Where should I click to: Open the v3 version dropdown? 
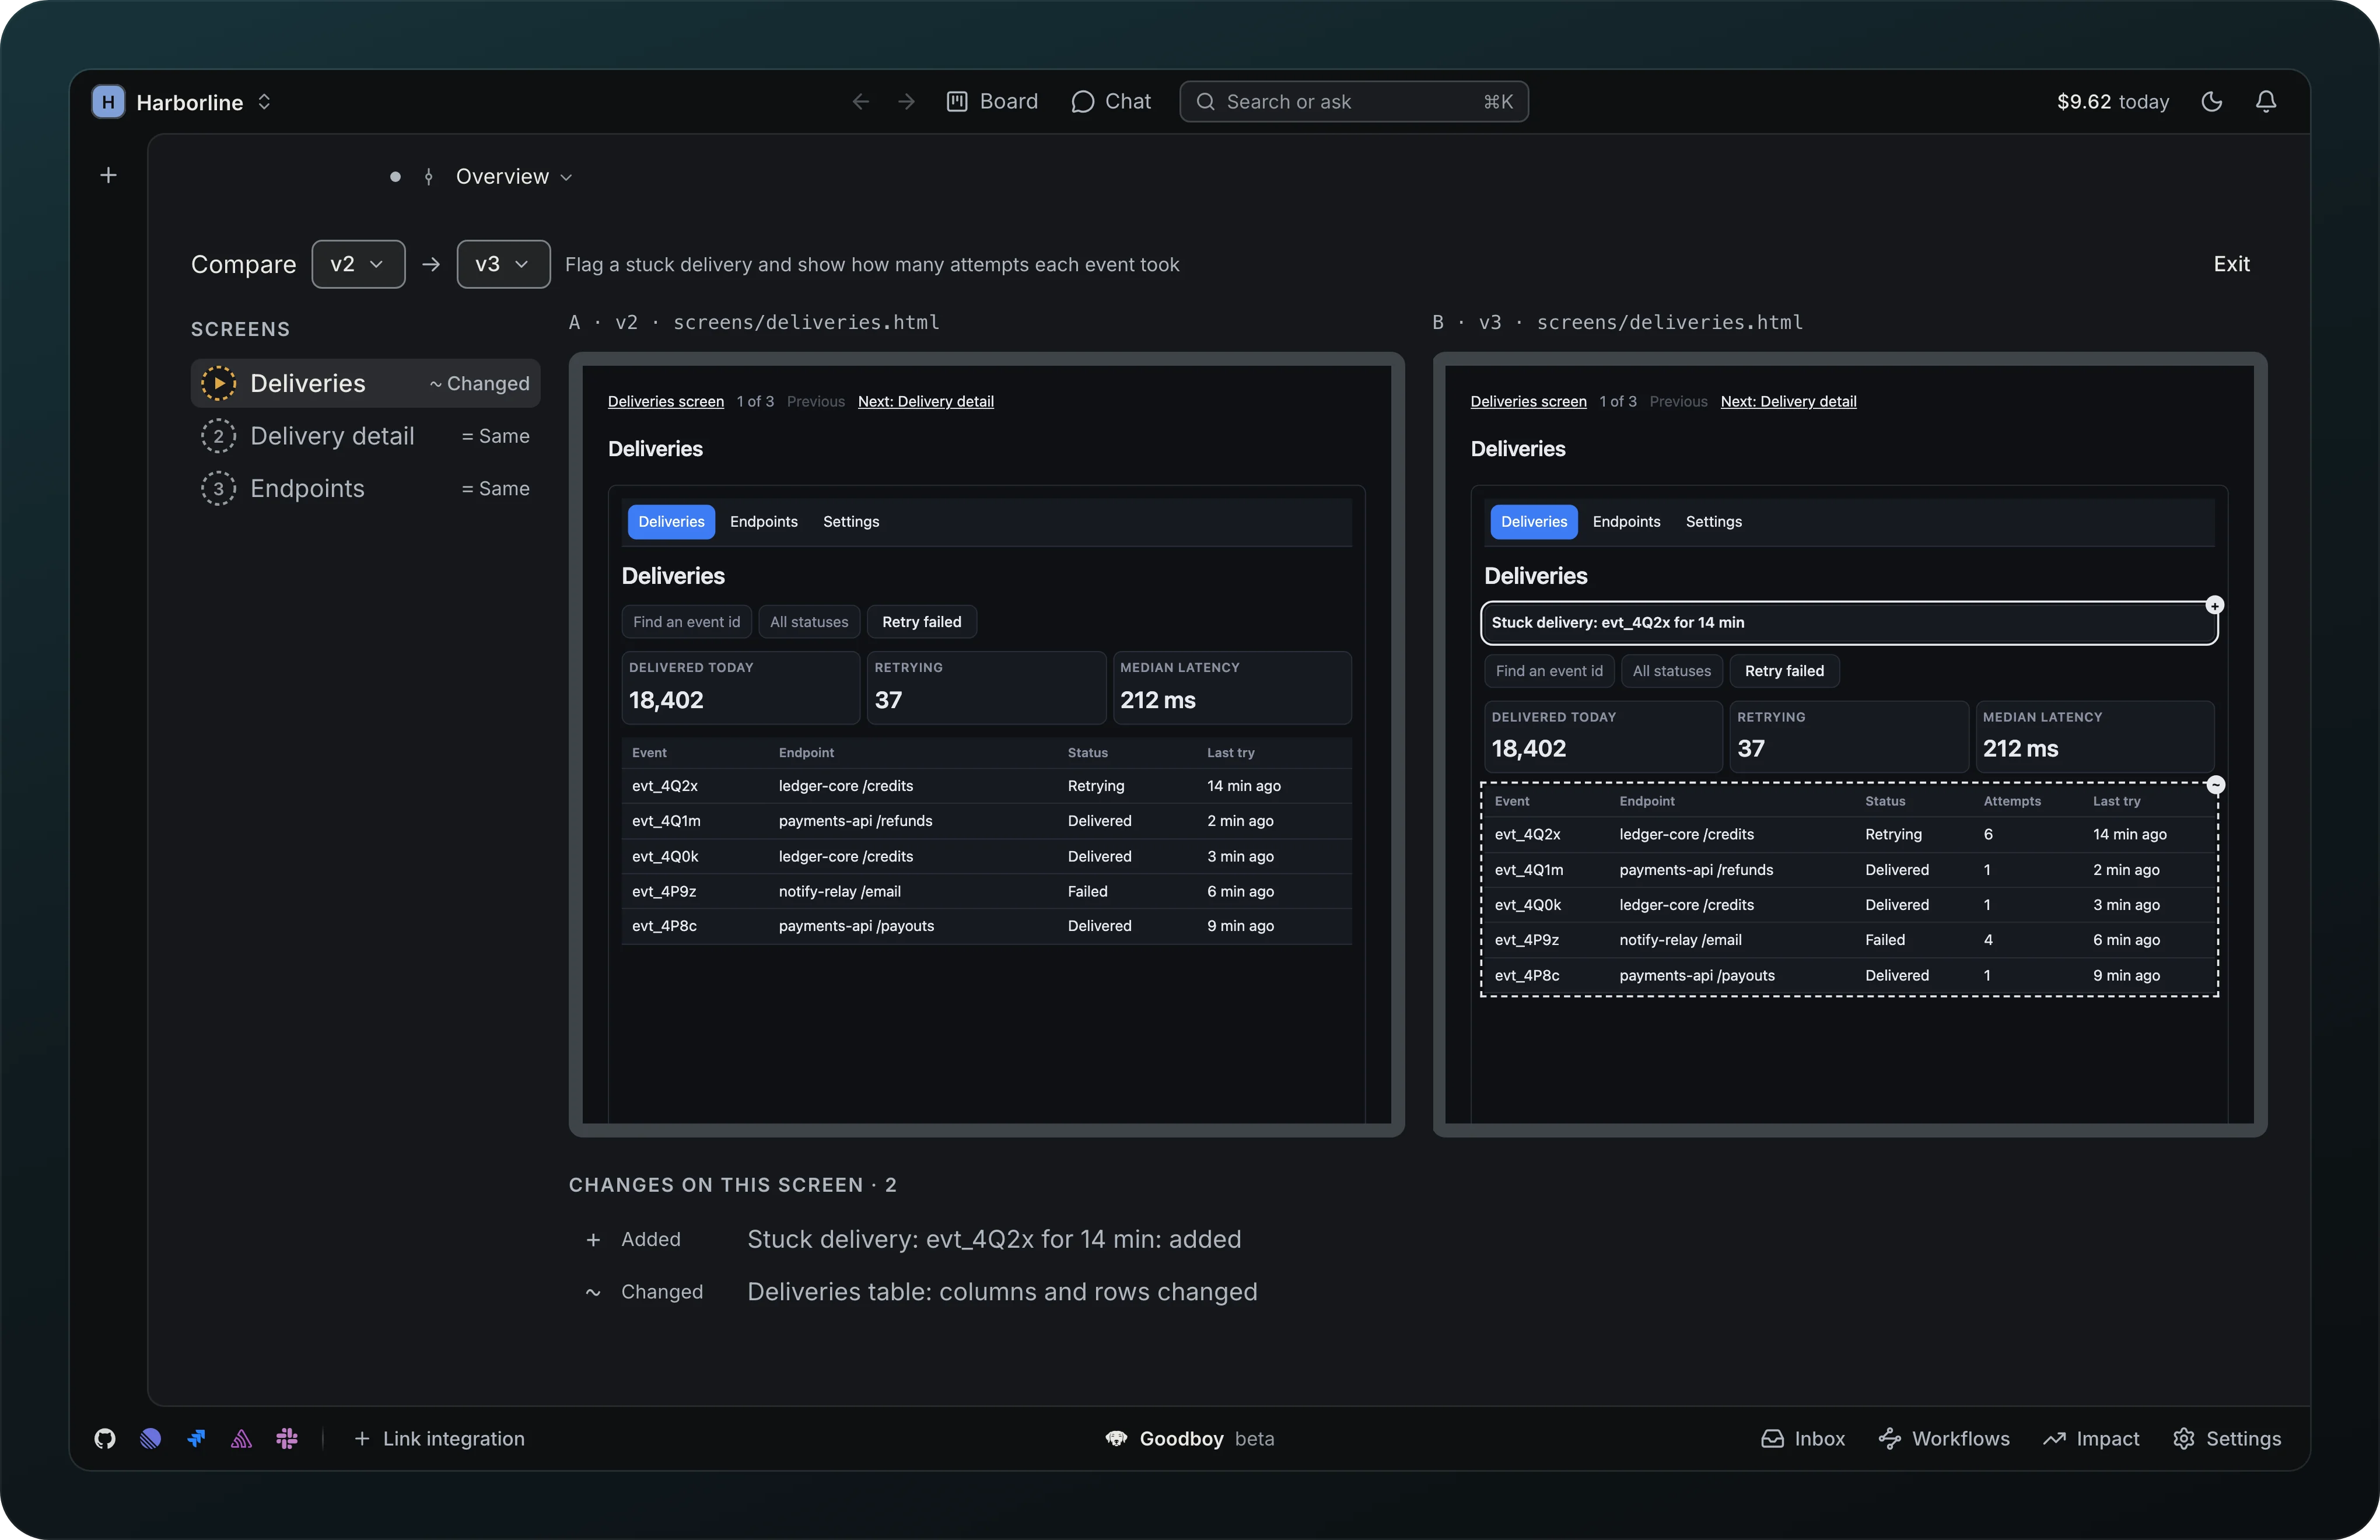503,264
